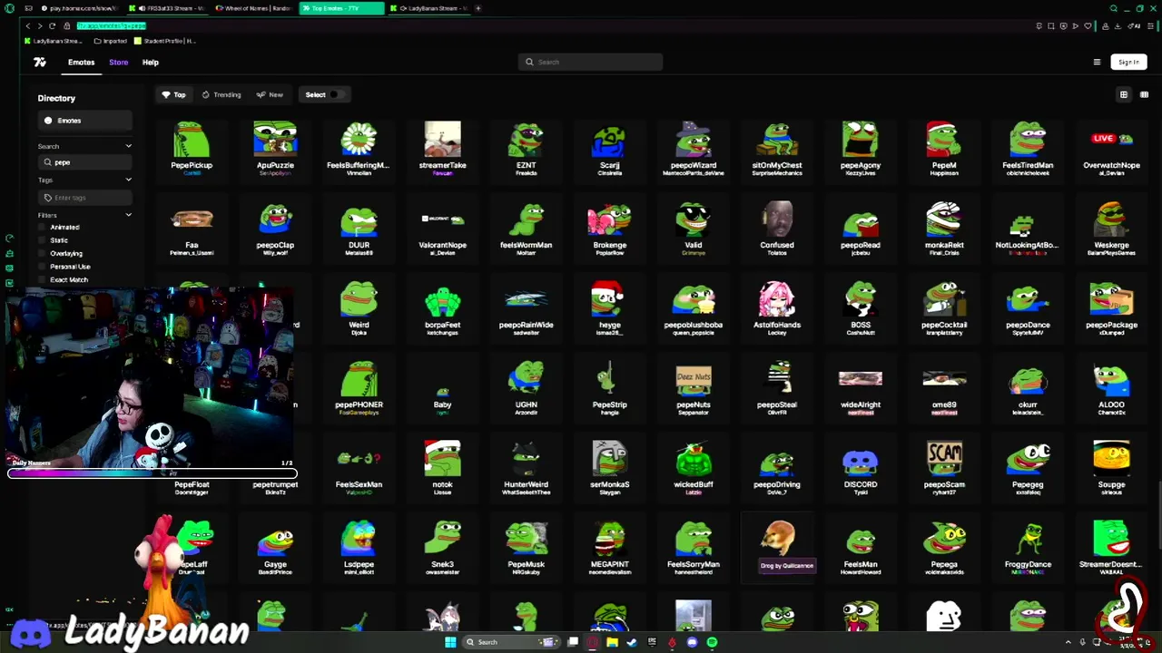Open the Store nav tab
Screen dimensions: 1162x653
118,63
